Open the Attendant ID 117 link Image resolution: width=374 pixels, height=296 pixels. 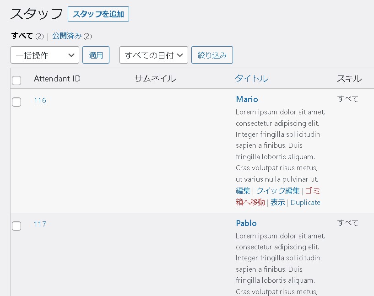click(x=40, y=224)
